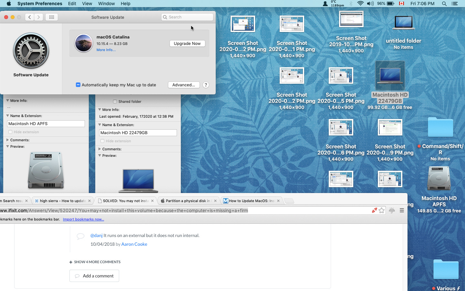Click the Software Update search field
The image size is (465, 291).
[x=187, y=17]
